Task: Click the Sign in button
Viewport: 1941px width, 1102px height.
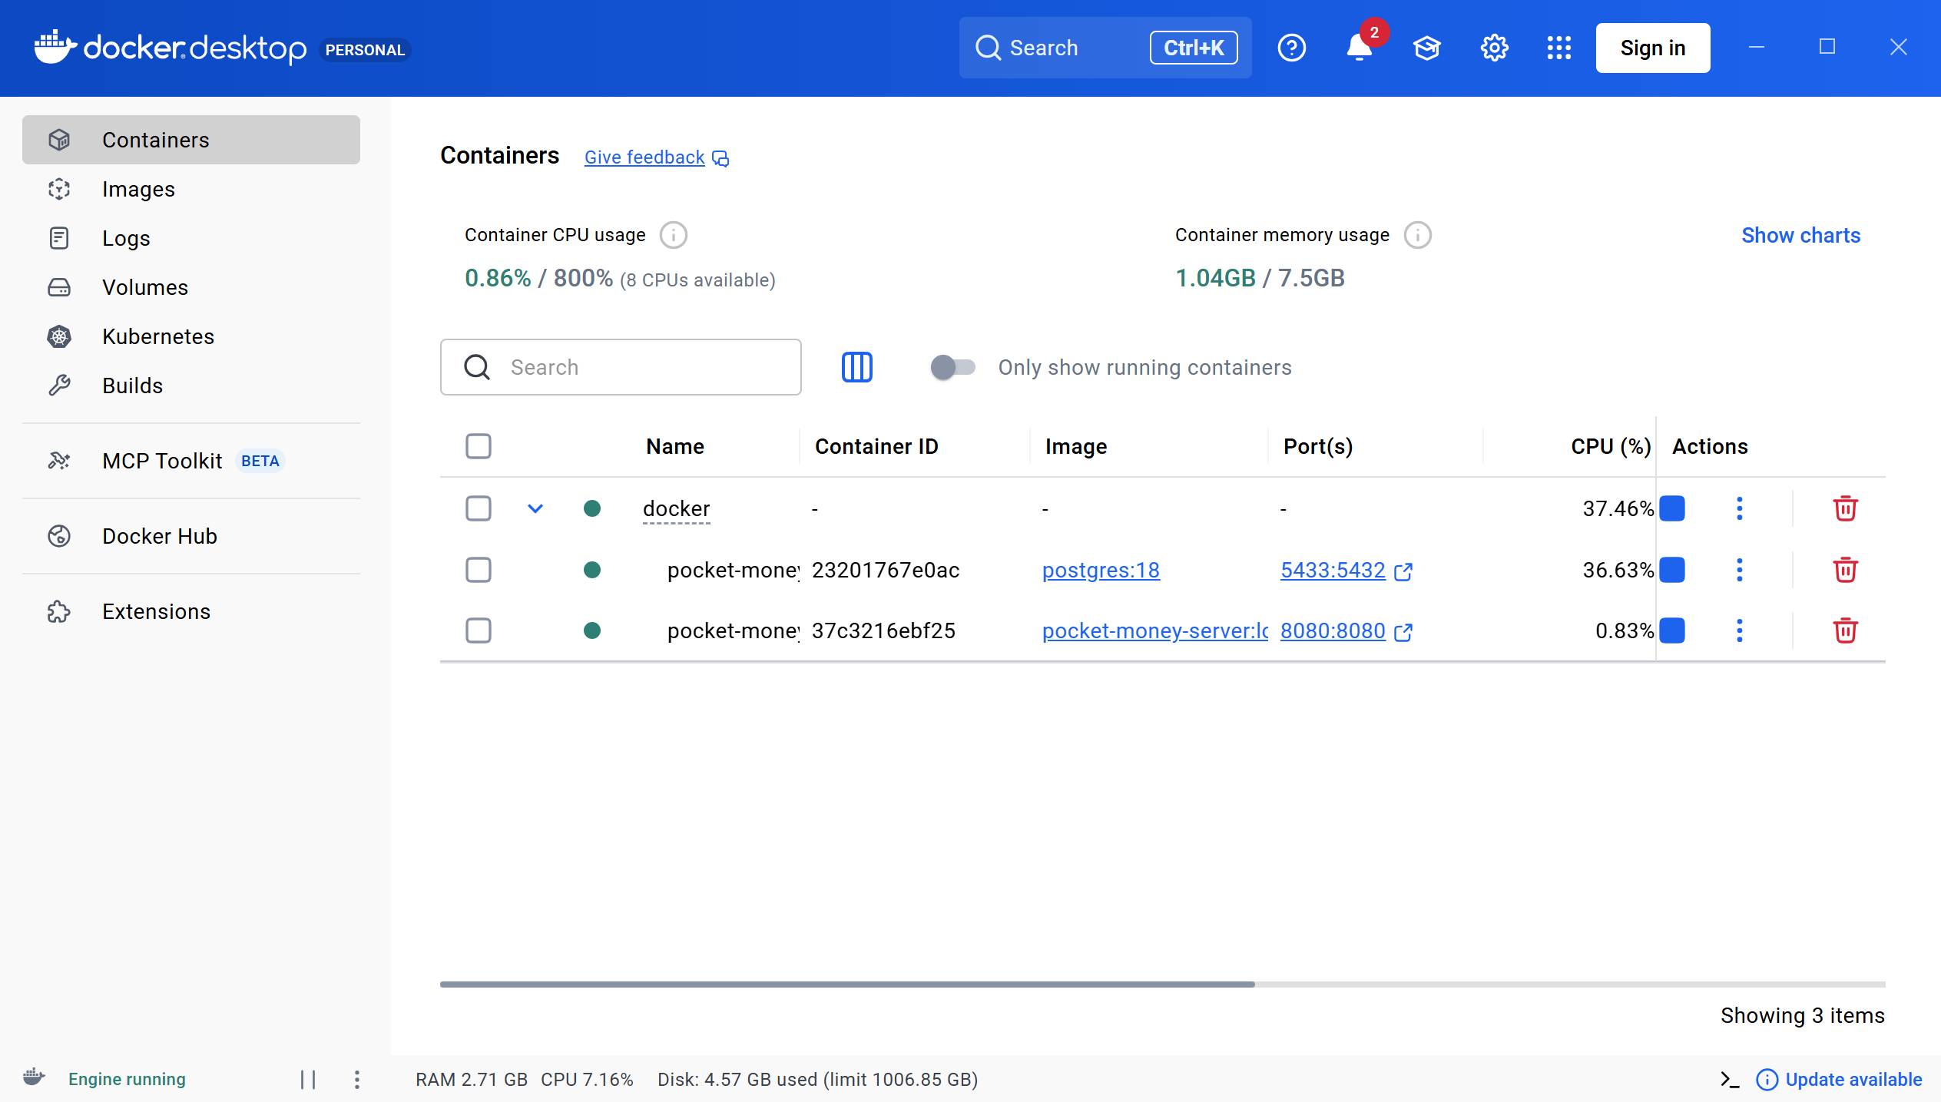Action: (x=1653, y=48)
